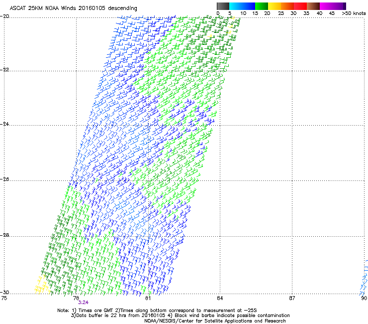
Task: Click the purple "3:24" time label
Action: (84, 303)
